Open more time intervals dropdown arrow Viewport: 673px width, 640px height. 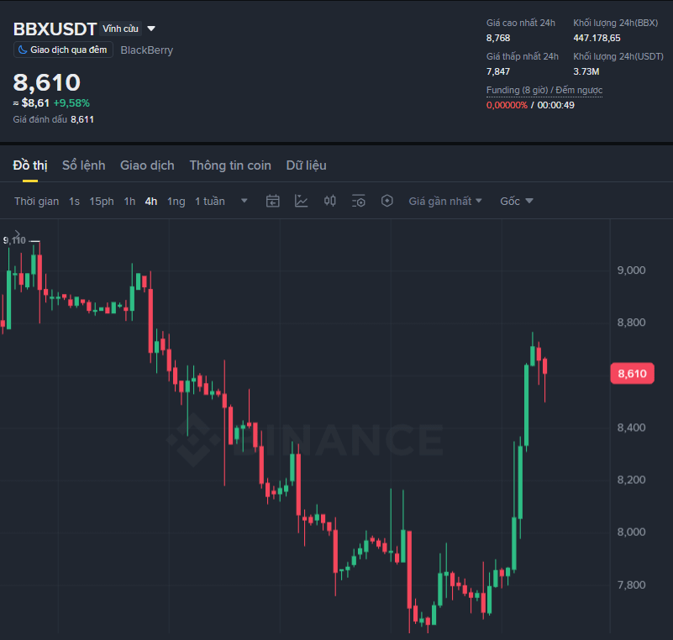[x=244, y=201]
